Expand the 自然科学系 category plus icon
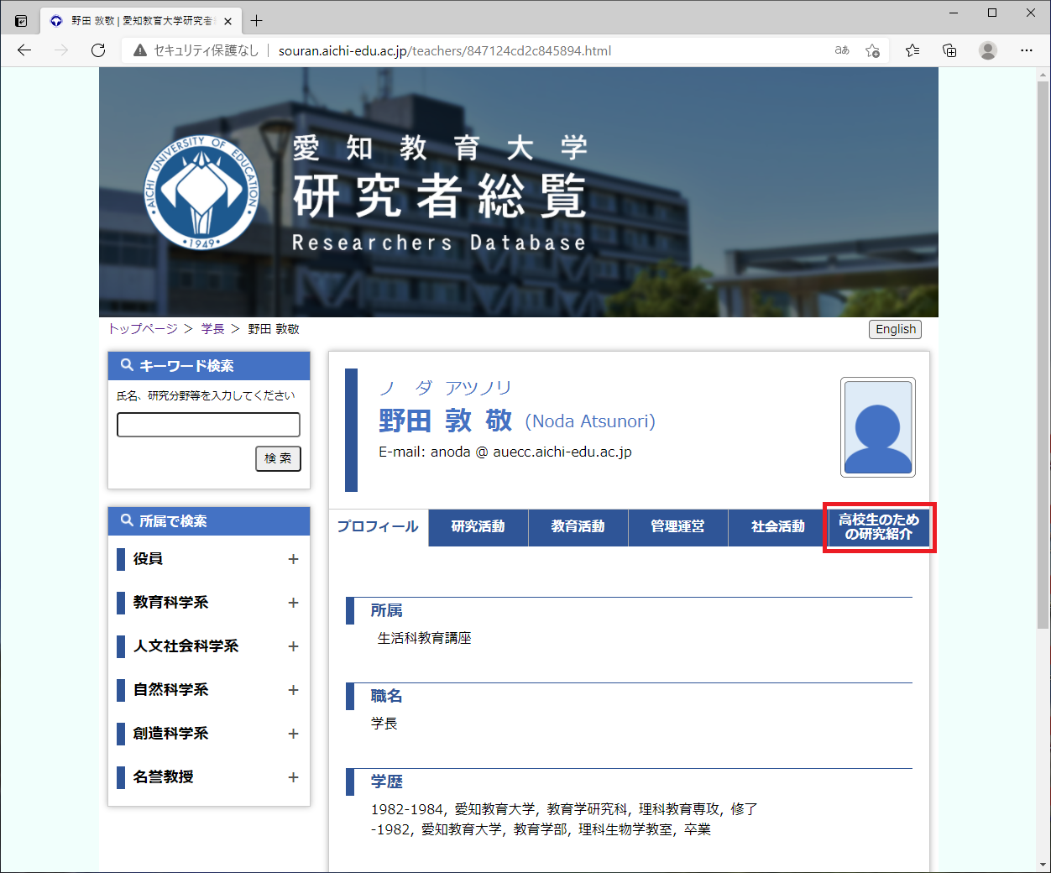The height and width of the screenshot is (873, 1051). tap(293, 690)
